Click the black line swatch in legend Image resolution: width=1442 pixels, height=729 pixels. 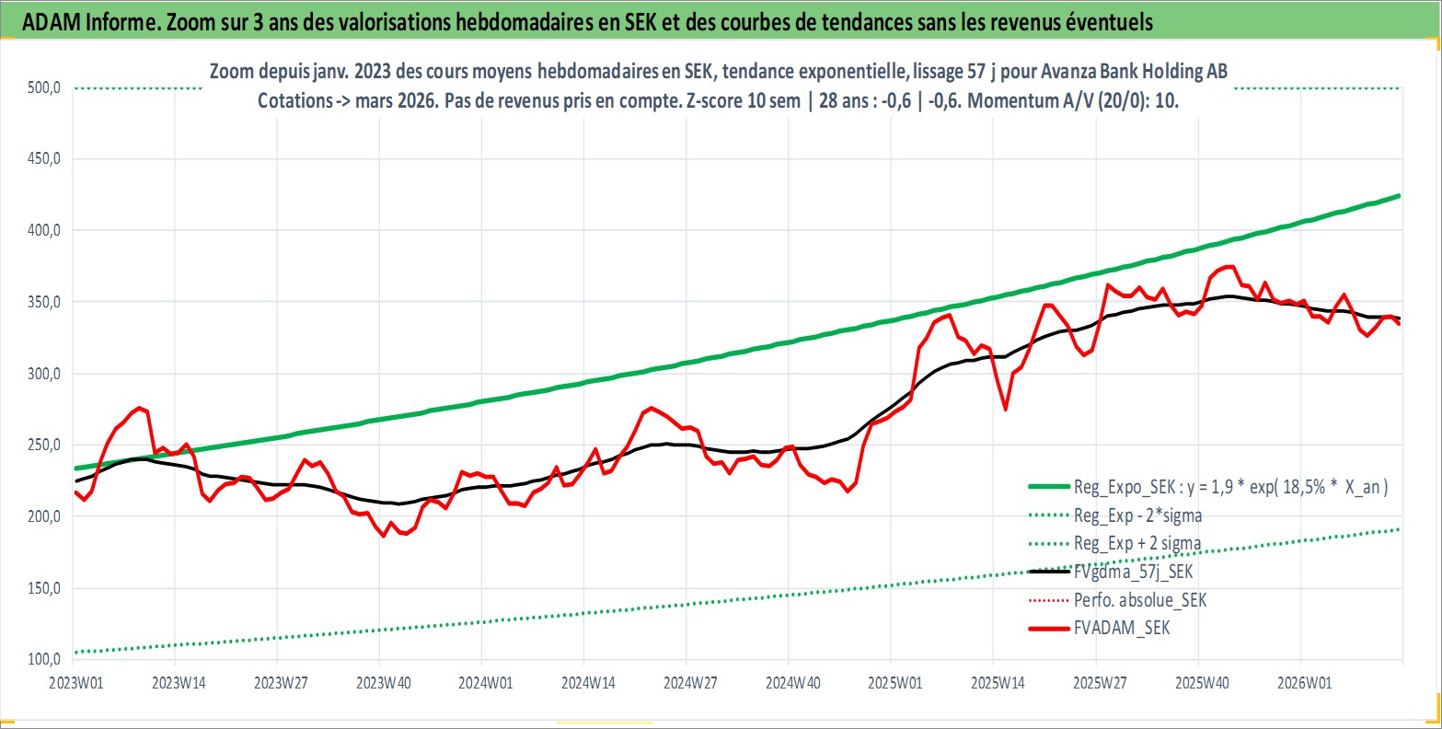[x=1047, y=572]
